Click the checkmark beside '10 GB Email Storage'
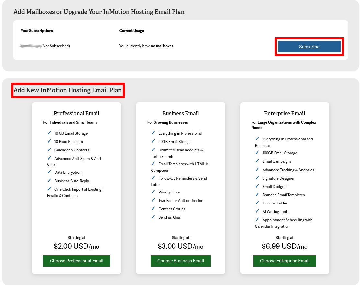The image size is (360, 286). [x=49, y=133]
